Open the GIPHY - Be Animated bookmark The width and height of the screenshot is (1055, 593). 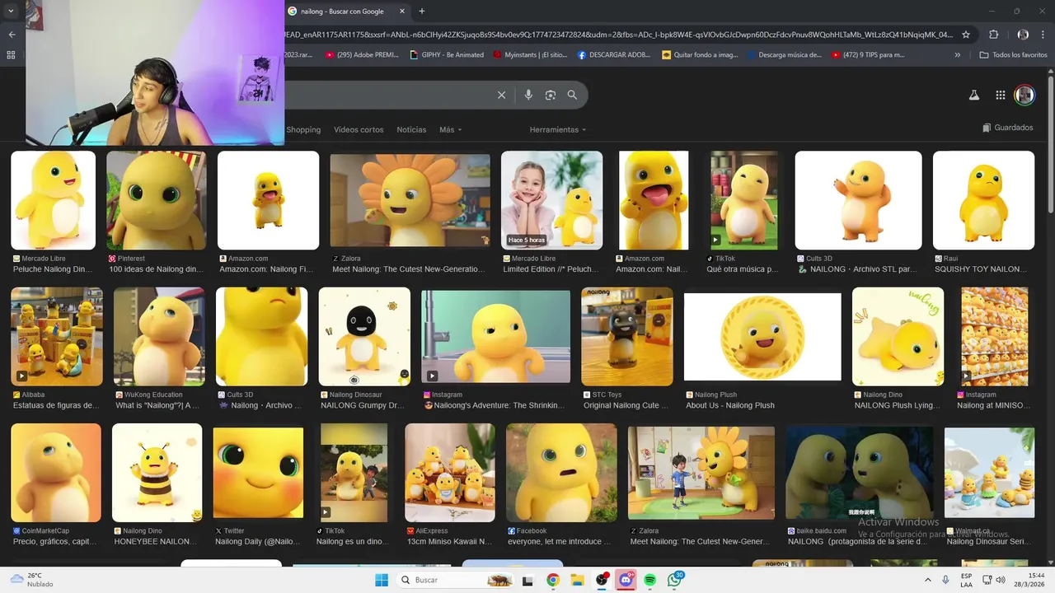447,55
